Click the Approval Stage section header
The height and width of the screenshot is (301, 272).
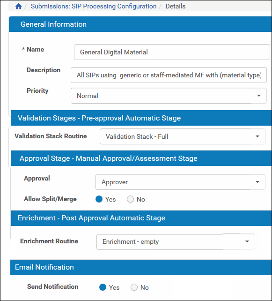point(141,158)
